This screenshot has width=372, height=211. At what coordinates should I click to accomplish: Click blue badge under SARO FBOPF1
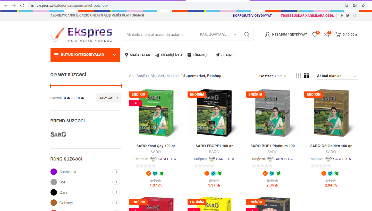[213, 173]
